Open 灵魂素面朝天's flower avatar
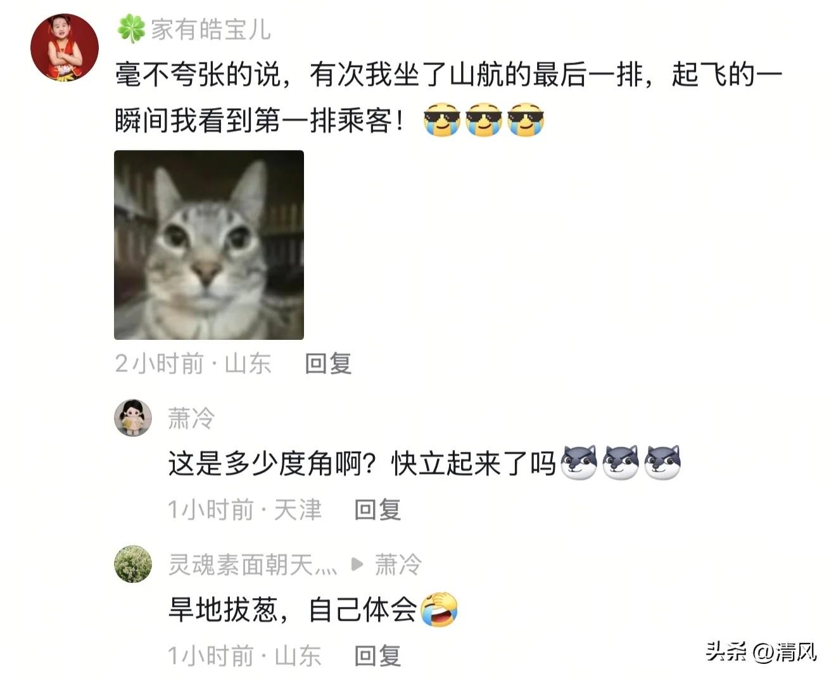The image size is (836, 681). pyautogui.click(x=133, y=564)
